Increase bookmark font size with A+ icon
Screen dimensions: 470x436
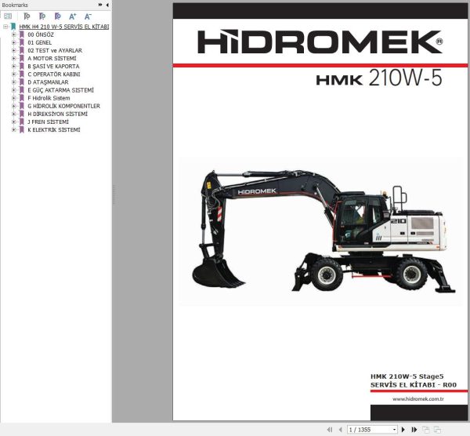pos(73,16)
